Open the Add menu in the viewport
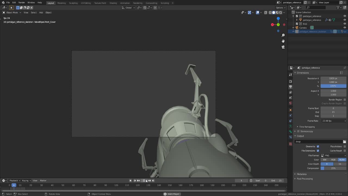 click(41, 13)
